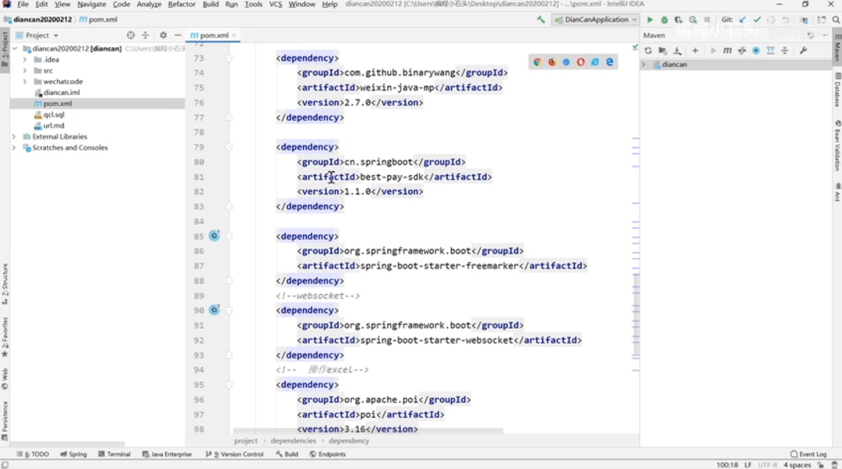This screenshot has height=469, width=842.
Task: Click the LF line separator in the status bar
Action: tap(748, 465)
